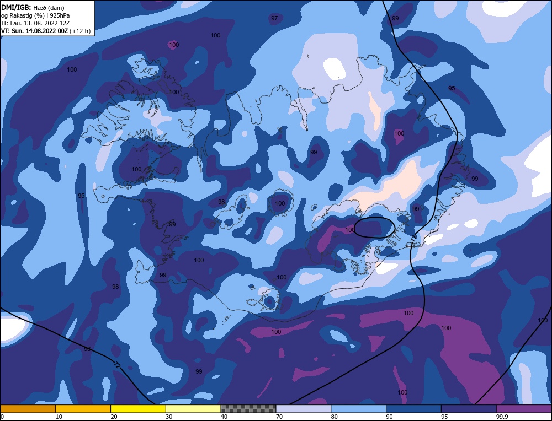Screen dimensions: 552x421
Task: Click the '0' legend tick label
Action: click(2, 417)
